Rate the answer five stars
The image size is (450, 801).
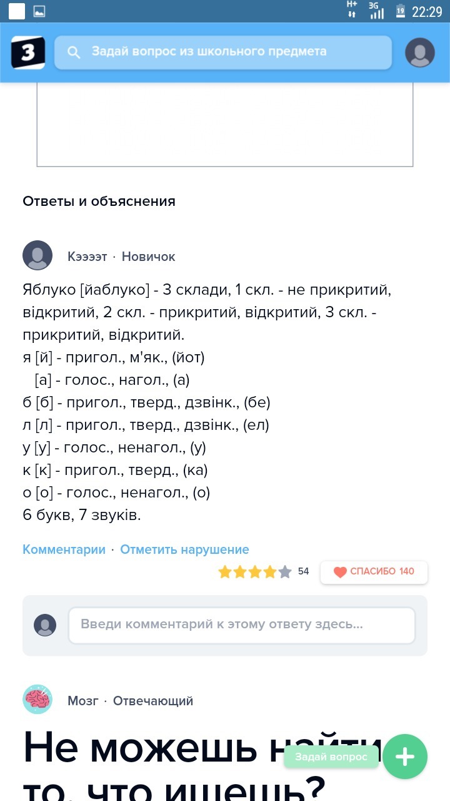pos(285,571)
